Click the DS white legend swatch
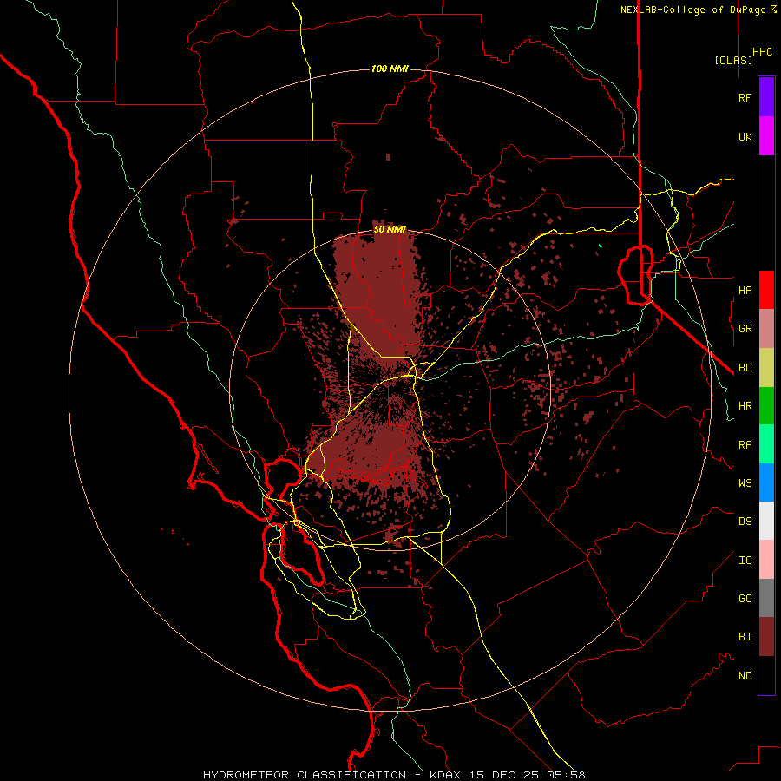Screen dimensions: 781x781 pos(766,521)
